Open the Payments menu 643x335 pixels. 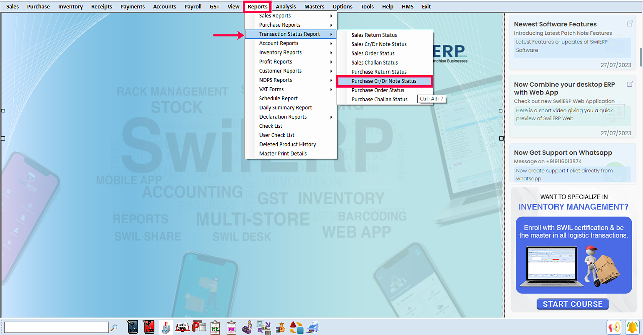tap(133, 6)
